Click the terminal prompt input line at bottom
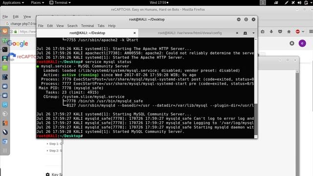313x176 pixels. [145, 136]
